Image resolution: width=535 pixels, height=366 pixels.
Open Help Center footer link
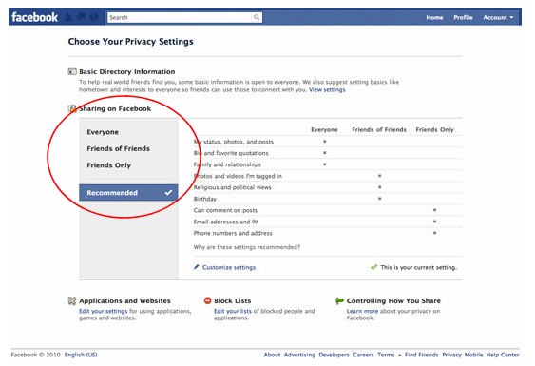[503, 355]
